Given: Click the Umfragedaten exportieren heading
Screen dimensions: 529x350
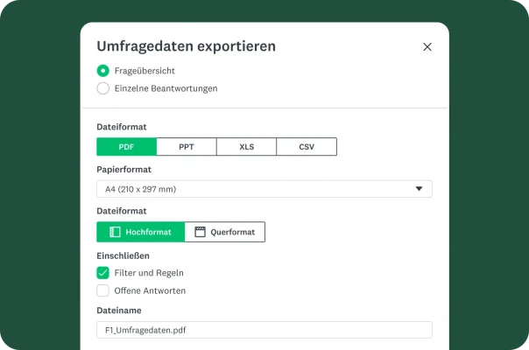Looking at the screenshot, I should click(x=186, y=46).
